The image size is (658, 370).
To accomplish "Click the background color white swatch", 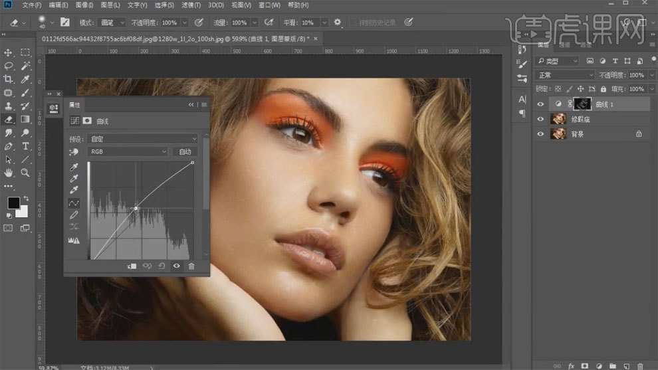I will [x=23, y=213].
